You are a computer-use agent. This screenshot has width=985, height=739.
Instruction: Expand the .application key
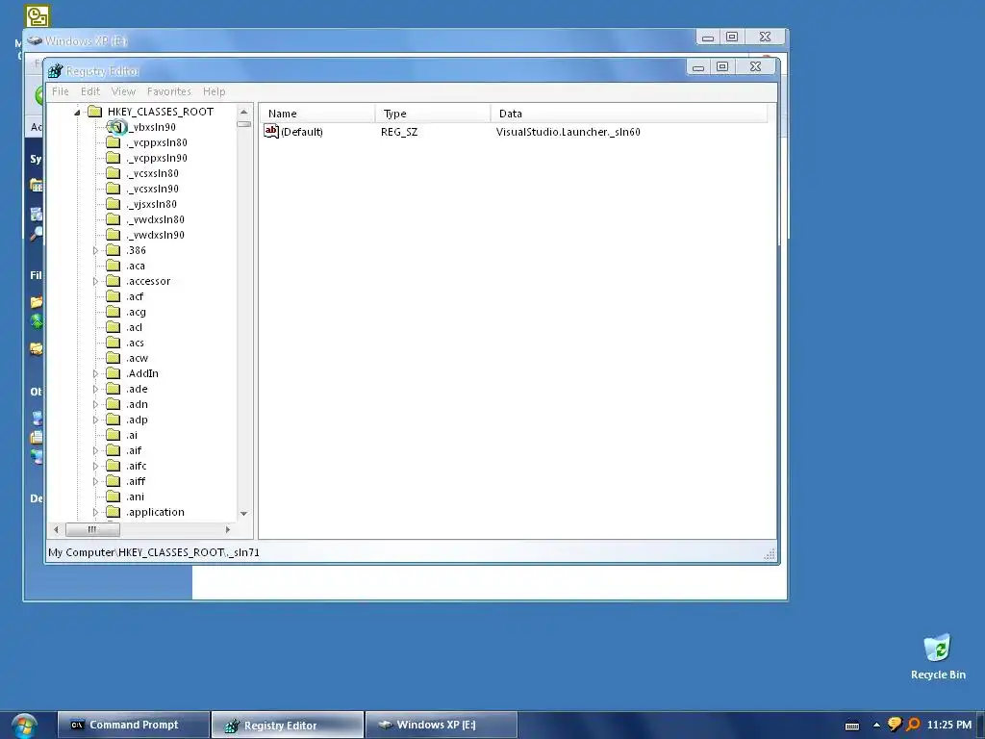click(95, 512)
